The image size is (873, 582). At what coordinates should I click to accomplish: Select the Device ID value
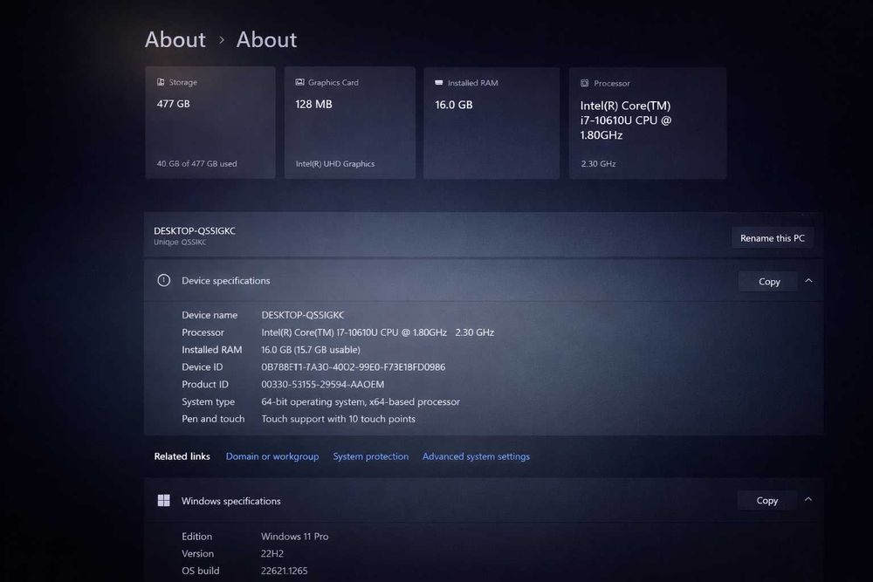point(353,366)
